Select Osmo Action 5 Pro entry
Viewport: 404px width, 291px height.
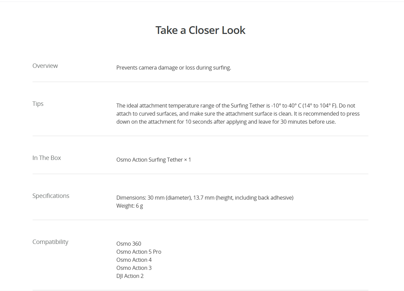click(x=139, y=252)
